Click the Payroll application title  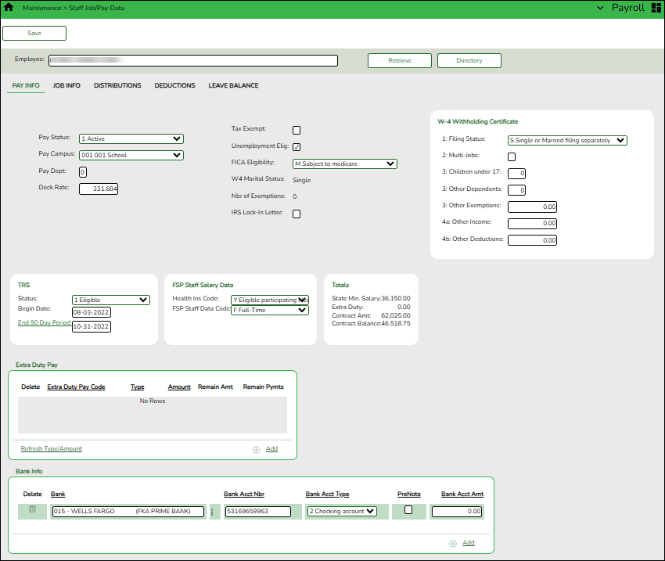coord(628,8)
